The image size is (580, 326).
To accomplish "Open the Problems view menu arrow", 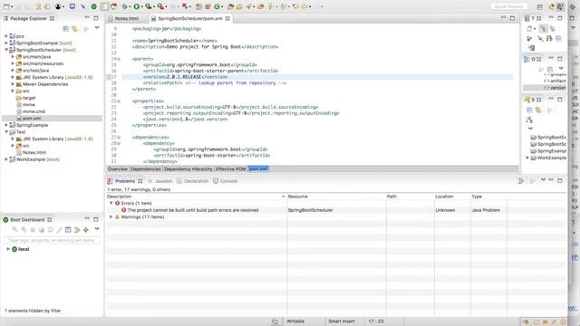I will tap(543, 180).
